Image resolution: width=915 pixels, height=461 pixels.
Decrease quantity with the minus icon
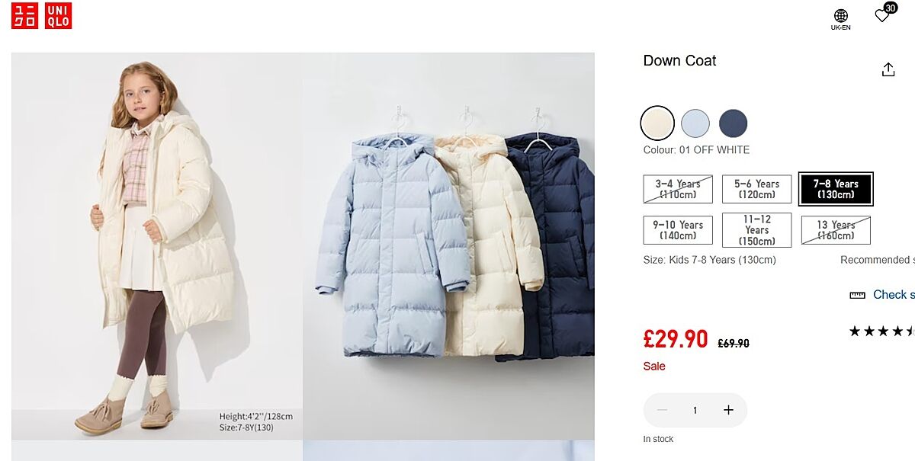tap(662, 410)
